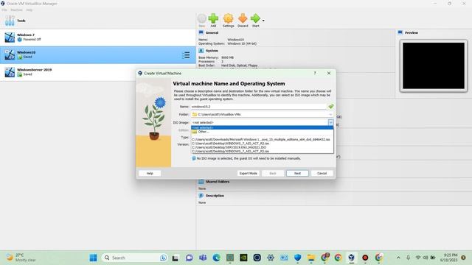Screen dimensions: 472x265
Task: Click the Next button
Action: (x=297, y=174)
